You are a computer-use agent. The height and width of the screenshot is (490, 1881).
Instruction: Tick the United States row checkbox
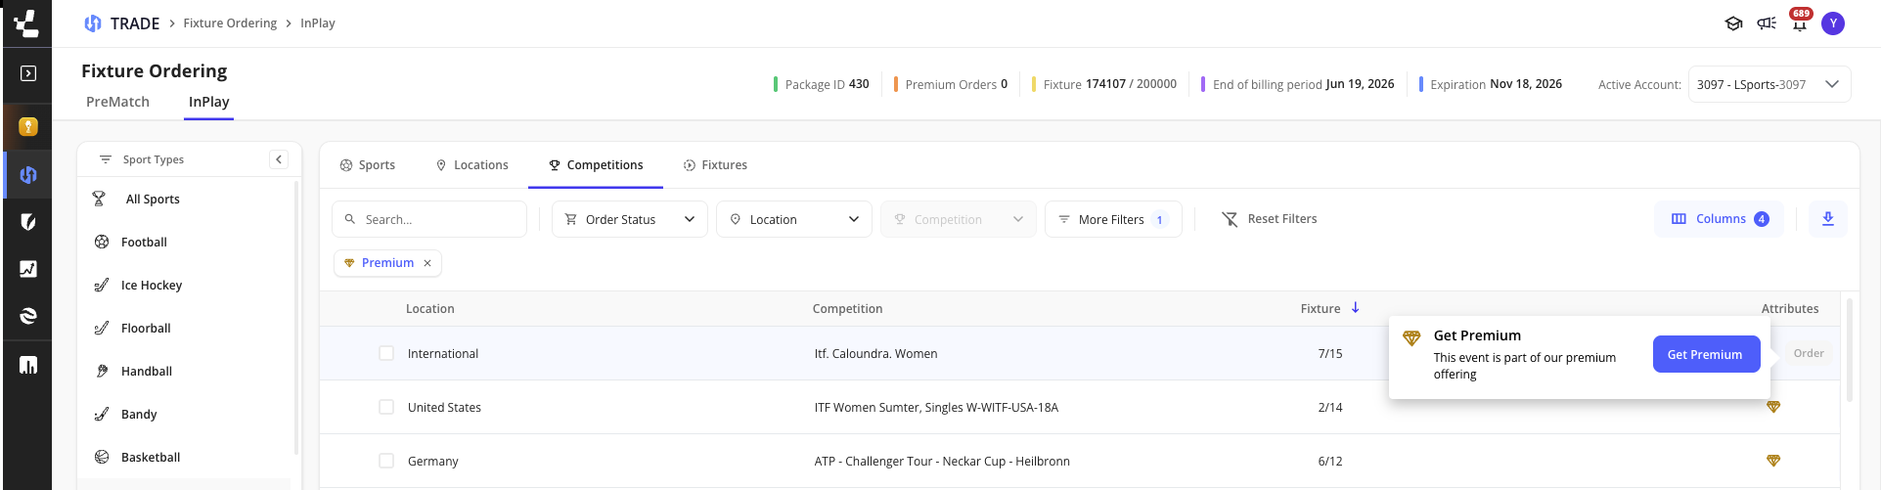386,407
